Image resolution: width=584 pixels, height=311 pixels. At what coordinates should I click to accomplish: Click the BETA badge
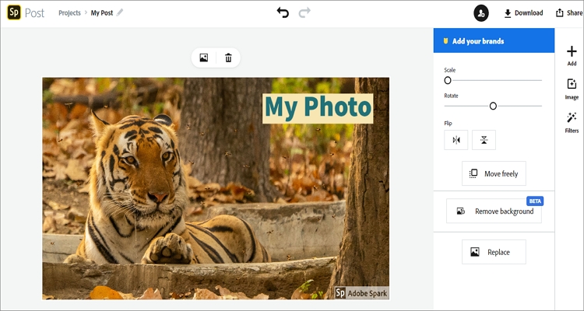535,201
